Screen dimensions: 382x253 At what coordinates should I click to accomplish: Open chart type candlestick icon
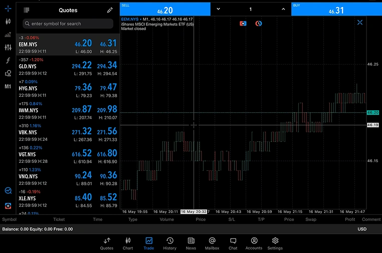tap(8, 22)
